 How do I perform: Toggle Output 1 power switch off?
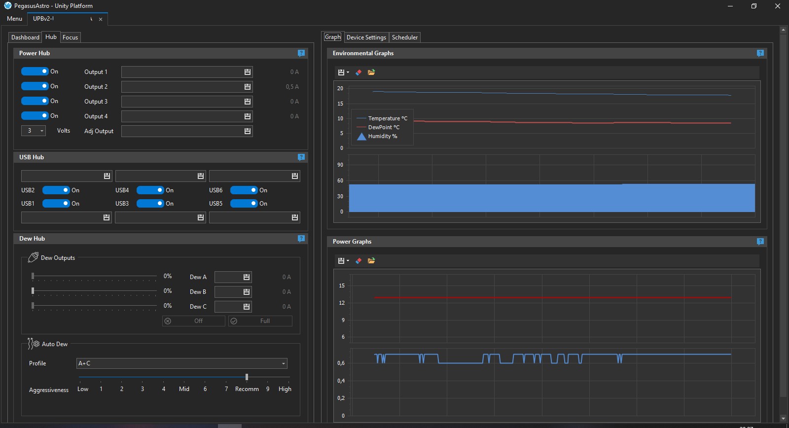click(x=35, y=71)
